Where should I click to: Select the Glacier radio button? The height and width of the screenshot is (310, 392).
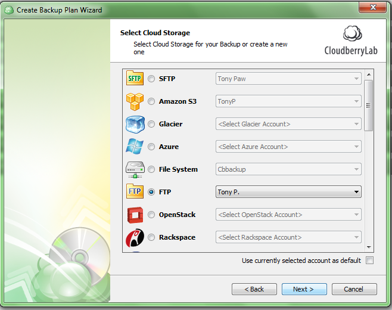tap(151, 124)
